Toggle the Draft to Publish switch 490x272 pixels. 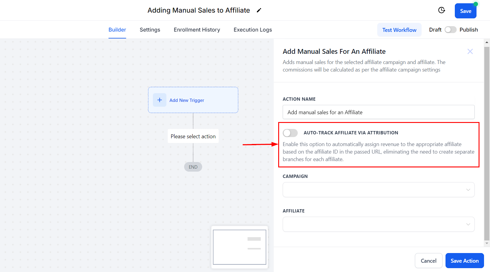[x=450, y=30]
